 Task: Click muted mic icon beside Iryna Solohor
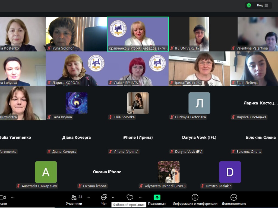tap(49, 48)
